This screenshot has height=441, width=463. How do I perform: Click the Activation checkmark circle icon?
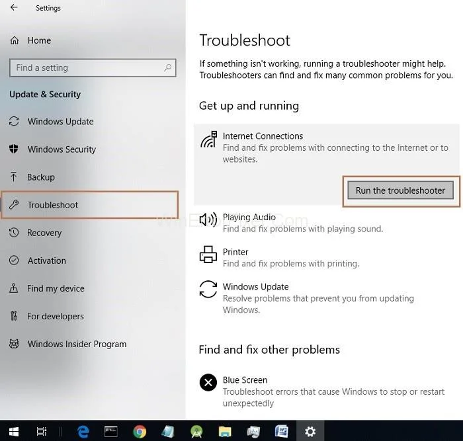(14, 261)
